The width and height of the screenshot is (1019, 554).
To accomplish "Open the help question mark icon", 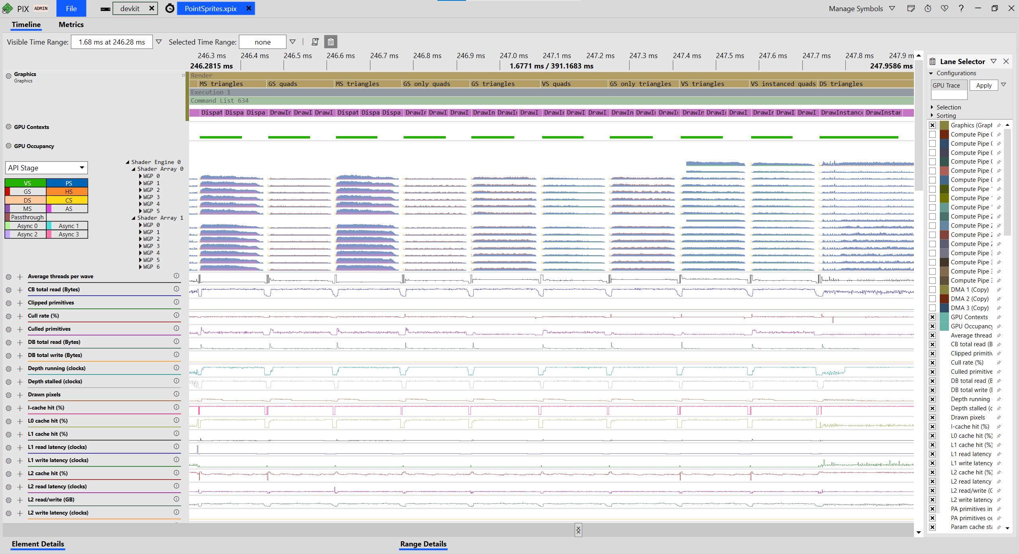I will (x=961, y=8).
